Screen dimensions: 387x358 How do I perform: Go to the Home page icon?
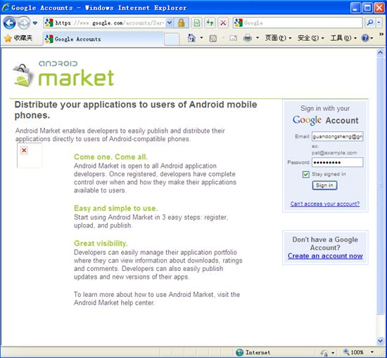tap(191, 38)
